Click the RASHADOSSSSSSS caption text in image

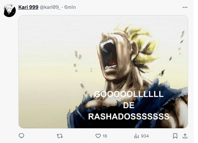pos(129,116)
